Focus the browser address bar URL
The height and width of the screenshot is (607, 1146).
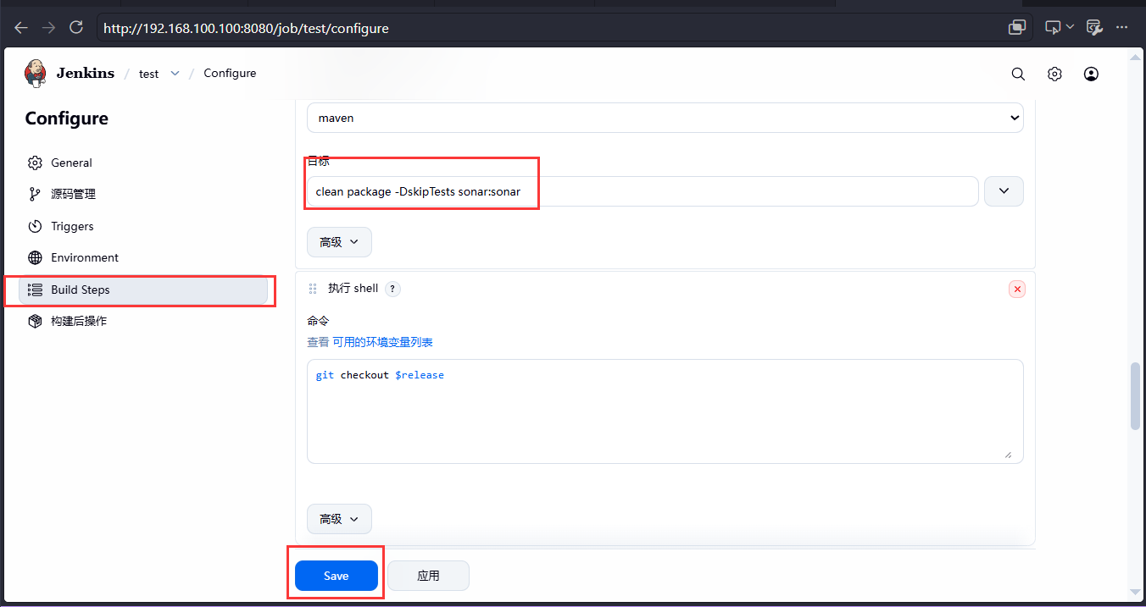click(246, 28)
